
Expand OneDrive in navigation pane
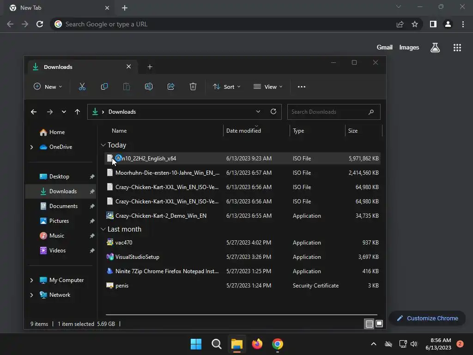[31, 147]
